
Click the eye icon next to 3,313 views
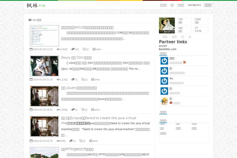click(x=58, y=49)
